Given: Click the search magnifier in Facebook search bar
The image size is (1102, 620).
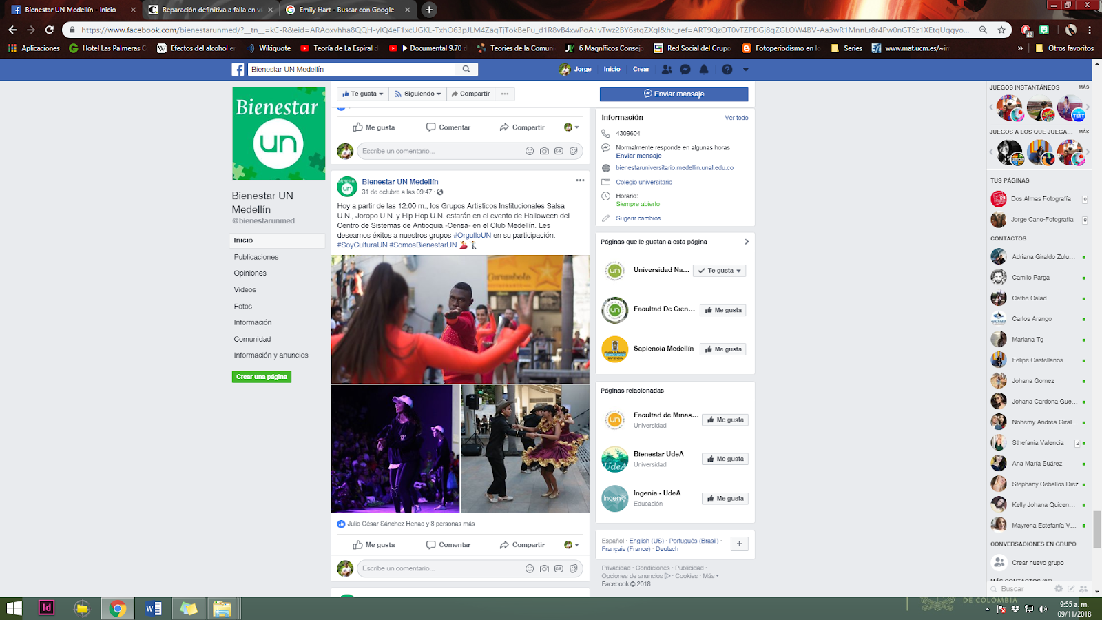Looking at the screenshot, I should pos(466,69).
